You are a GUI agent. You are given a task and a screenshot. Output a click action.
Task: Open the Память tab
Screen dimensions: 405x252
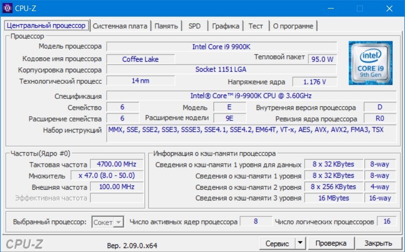click(x=166, y=26)
